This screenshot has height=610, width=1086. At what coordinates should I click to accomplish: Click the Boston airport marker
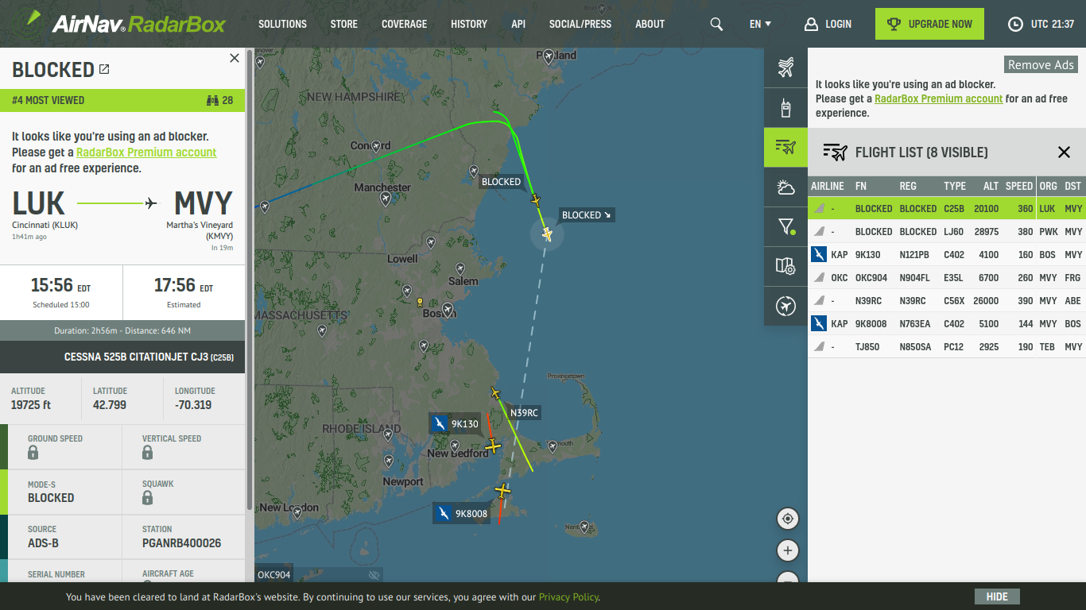tap(448, 309)
